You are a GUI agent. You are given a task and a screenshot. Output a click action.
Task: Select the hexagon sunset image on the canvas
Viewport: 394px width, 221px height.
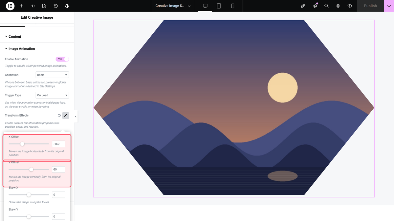tap(234, 108)
